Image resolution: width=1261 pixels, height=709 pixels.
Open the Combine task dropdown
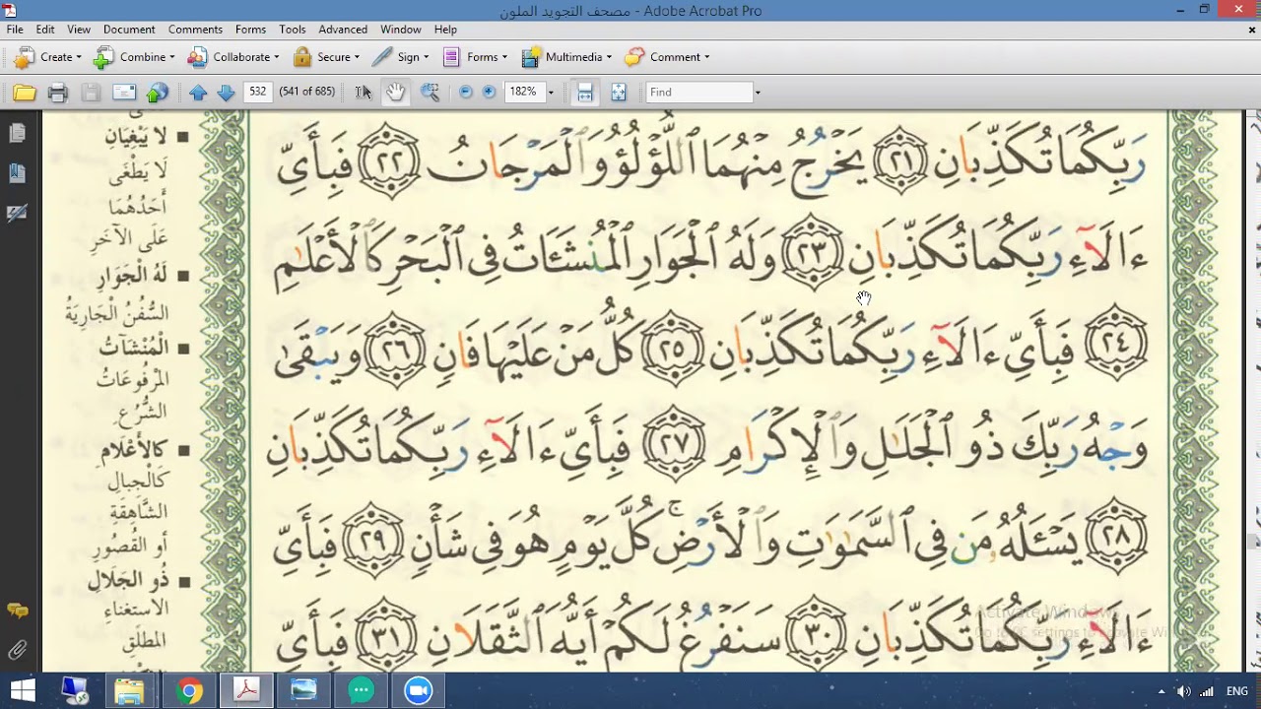134,57
